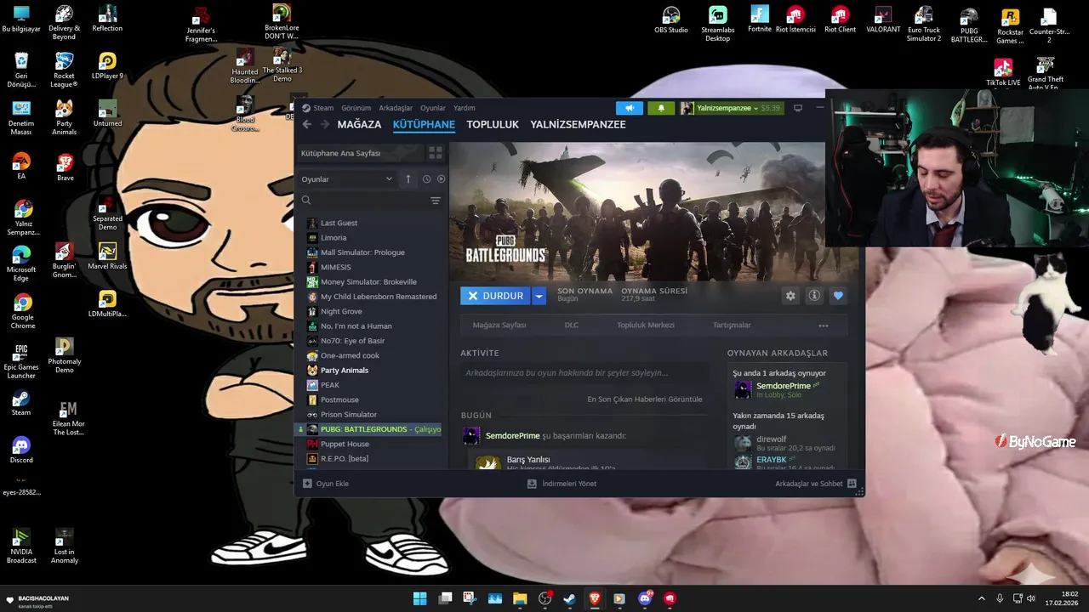Viewport: 1089px width, 612px height.
Task: Expand the Oyunlar library filter dropdown
Action: [x=347, y=179]
